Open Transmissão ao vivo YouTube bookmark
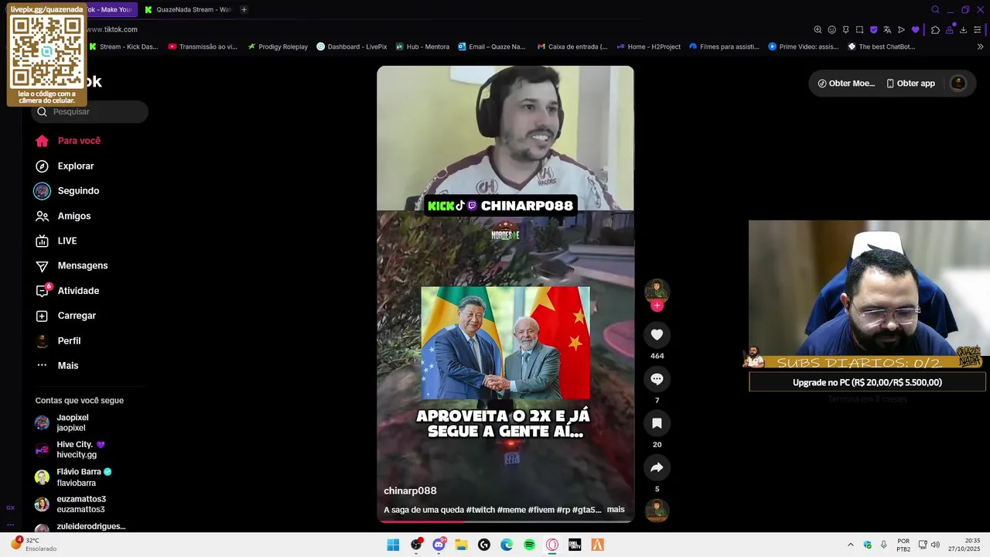This screenshot has width=990, height=557. point(203,46)
